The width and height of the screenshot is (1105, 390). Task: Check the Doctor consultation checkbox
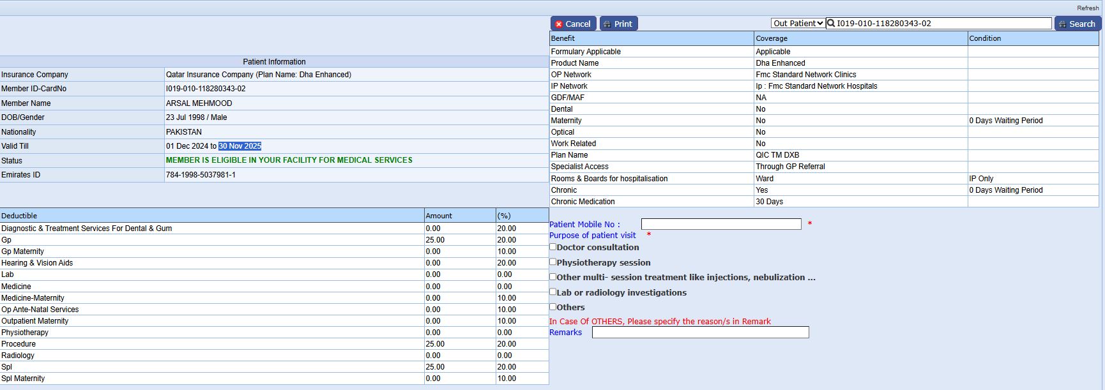coord(553,247)
